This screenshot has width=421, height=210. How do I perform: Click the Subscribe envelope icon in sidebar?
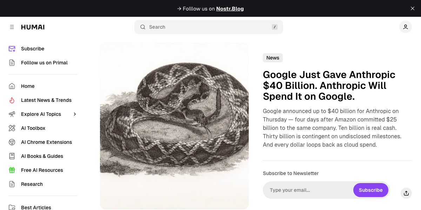tap(12, 49)
